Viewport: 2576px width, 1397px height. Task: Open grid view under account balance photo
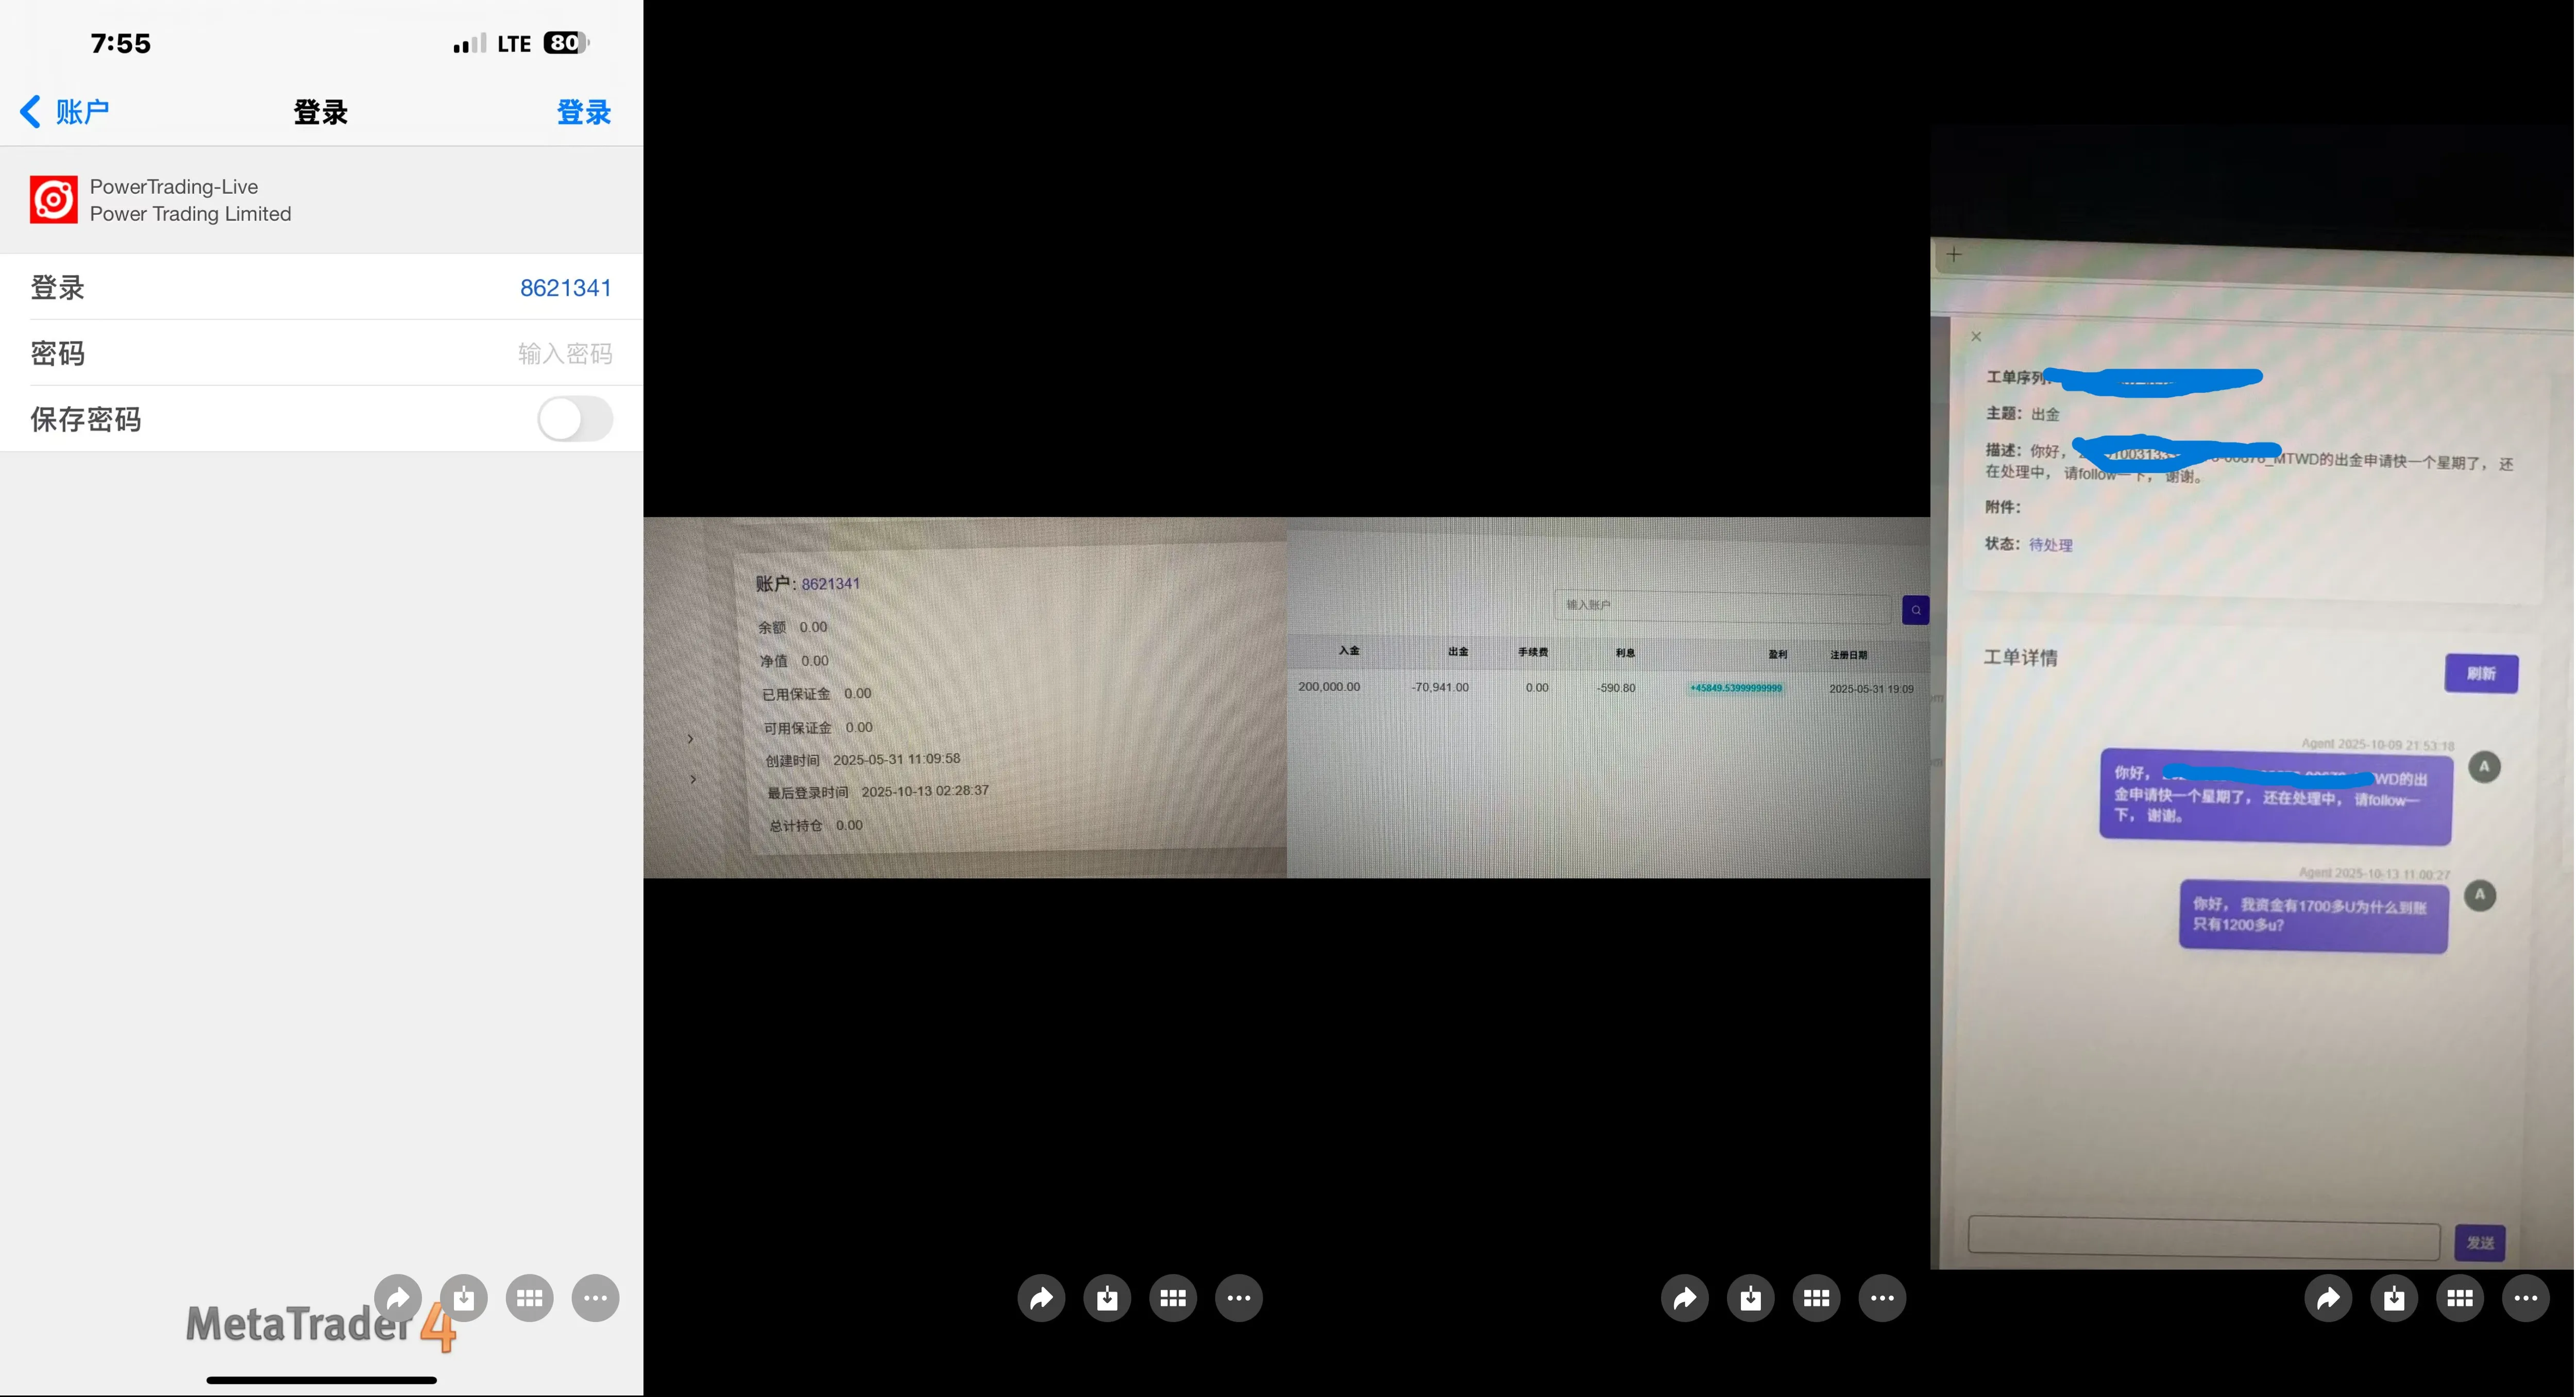[1173, 1298]
